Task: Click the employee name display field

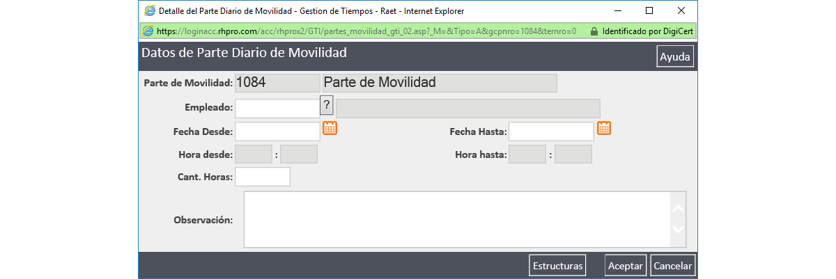Action: pos(467,109)
